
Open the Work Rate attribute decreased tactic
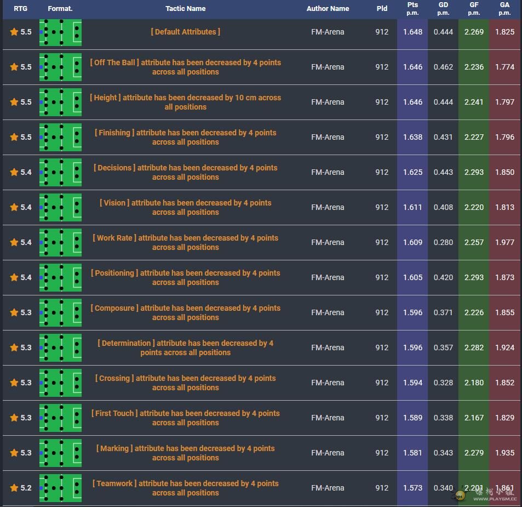click(186, 242)
